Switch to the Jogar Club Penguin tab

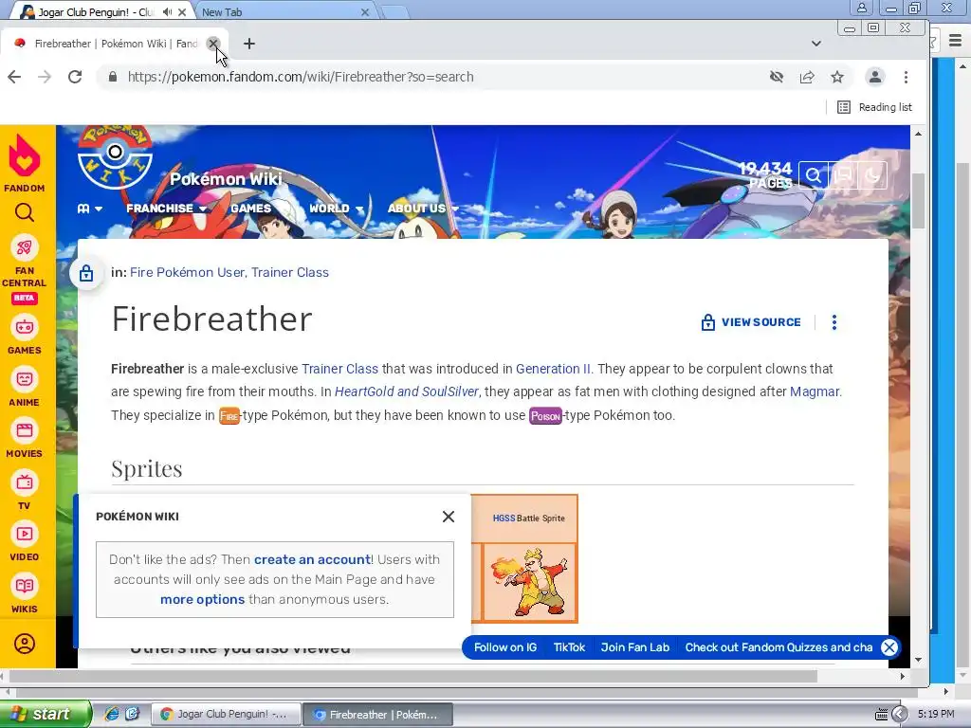click(97, 11)
